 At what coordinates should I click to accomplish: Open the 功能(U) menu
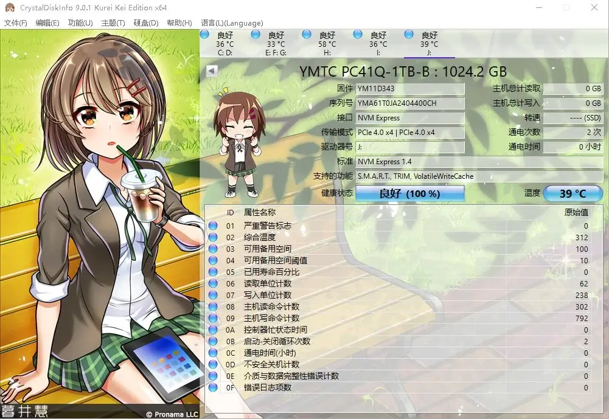coord(80,23)
